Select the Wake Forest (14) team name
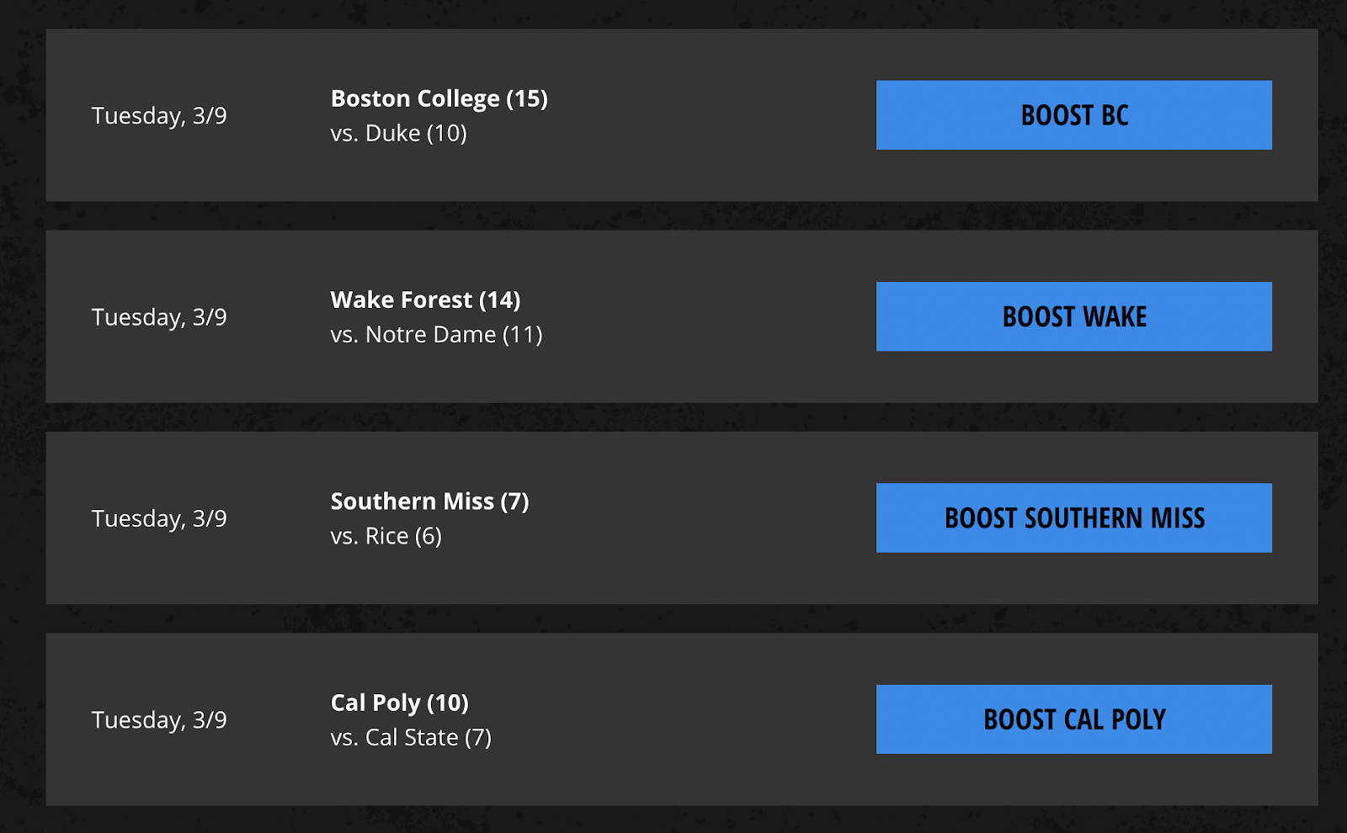Screen dimensions: 1347x833 (425, 300)
